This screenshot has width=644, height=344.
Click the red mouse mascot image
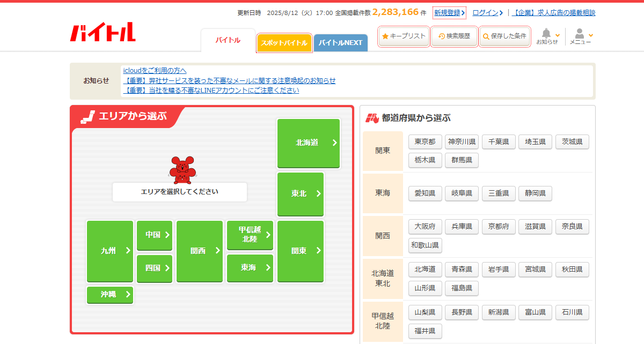(182, 169)
